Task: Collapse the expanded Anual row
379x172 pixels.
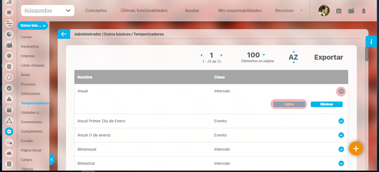Action: pyautogui.click(x=341, y=91)
